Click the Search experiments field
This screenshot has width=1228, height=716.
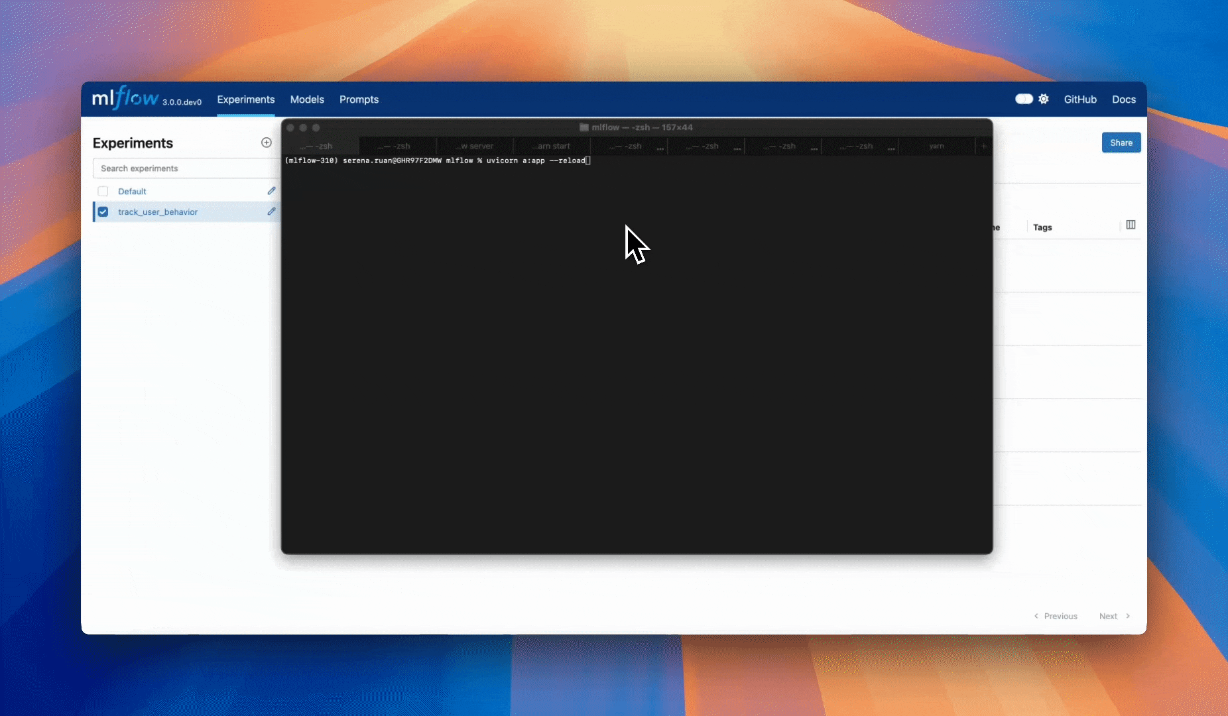(x=186, y=168)
